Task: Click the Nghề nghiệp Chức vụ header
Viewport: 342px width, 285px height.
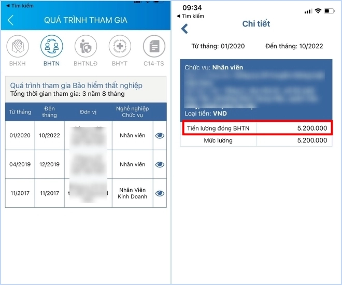Action: click(x=132, y=111)
